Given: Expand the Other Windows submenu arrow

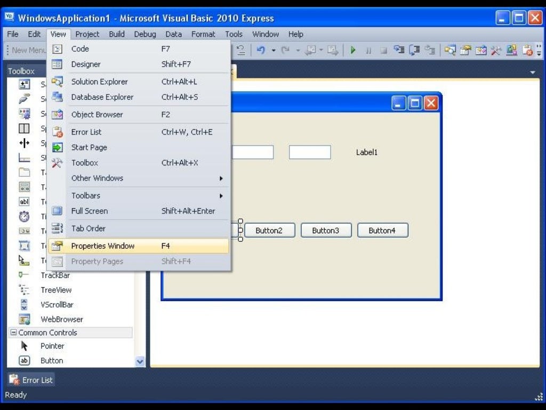Looking at the screenshot, I should coord(221,178).
